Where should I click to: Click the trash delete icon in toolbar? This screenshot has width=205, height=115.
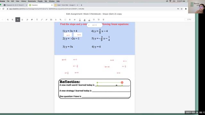point(103,20)
